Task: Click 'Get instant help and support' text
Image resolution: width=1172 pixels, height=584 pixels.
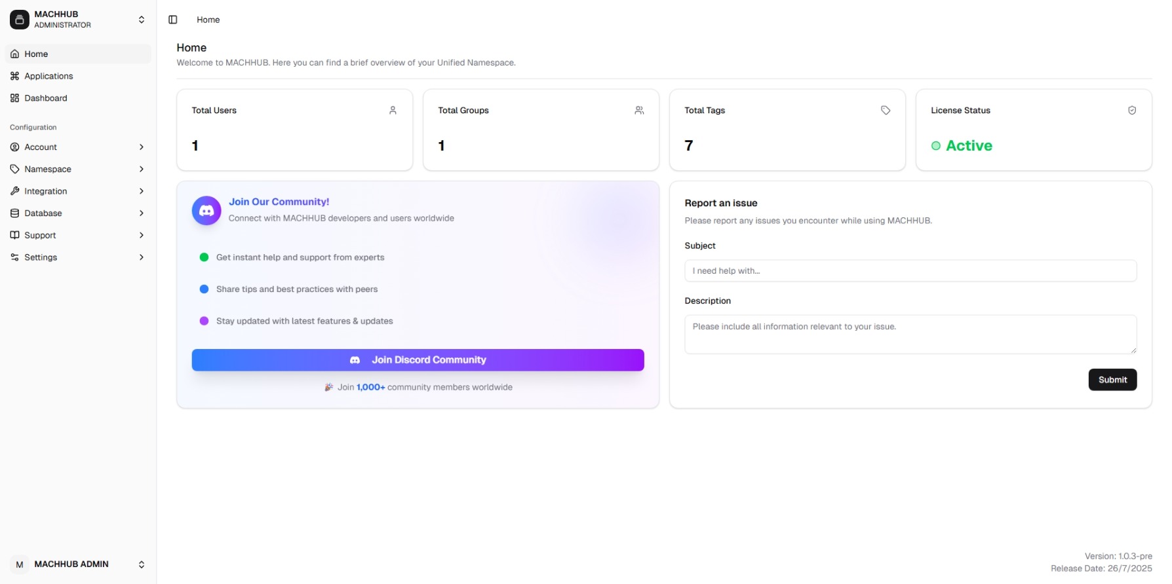Action: click(x=300, y=257)
